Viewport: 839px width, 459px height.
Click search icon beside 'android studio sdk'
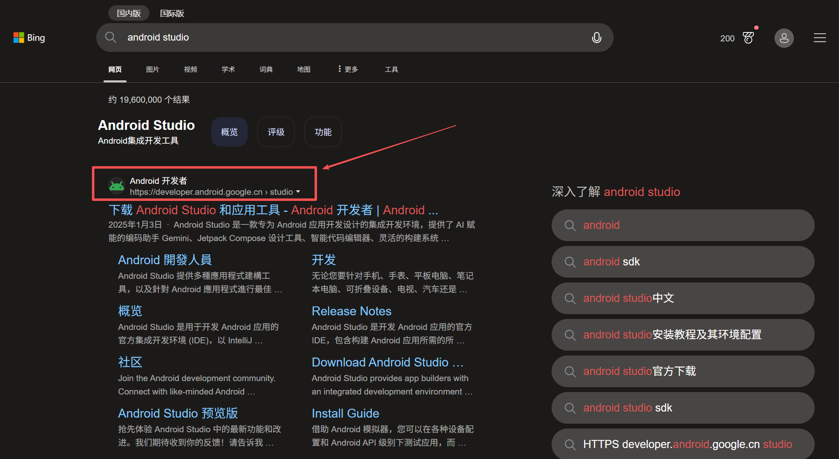570,408
